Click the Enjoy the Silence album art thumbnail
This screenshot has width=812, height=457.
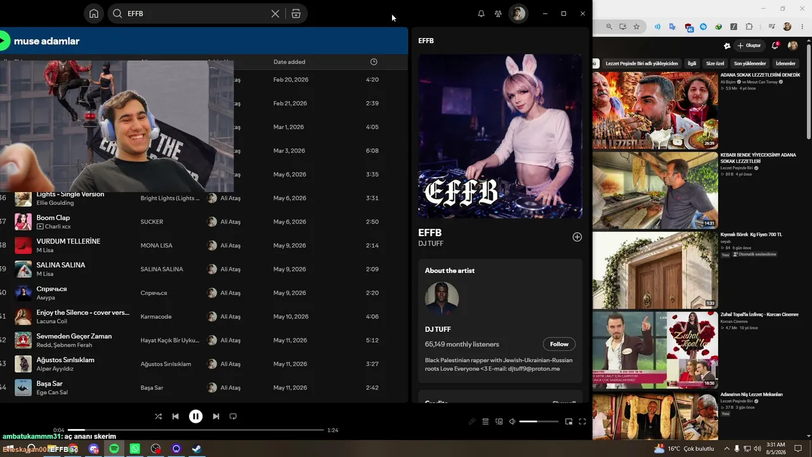[23, 317]
